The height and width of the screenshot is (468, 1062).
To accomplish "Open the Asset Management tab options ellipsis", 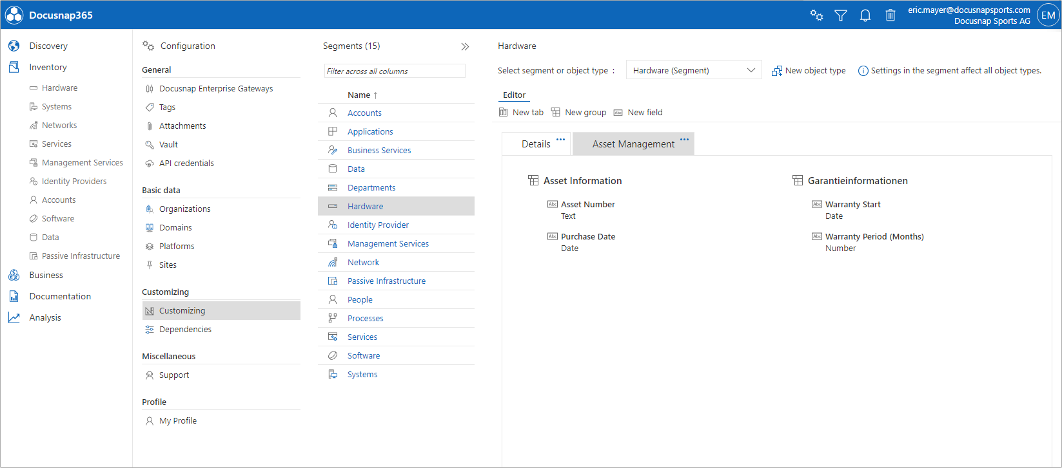I will pos(684,139).
